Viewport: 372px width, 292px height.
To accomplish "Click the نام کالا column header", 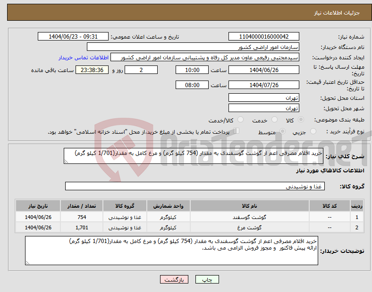I will (250, 206).
